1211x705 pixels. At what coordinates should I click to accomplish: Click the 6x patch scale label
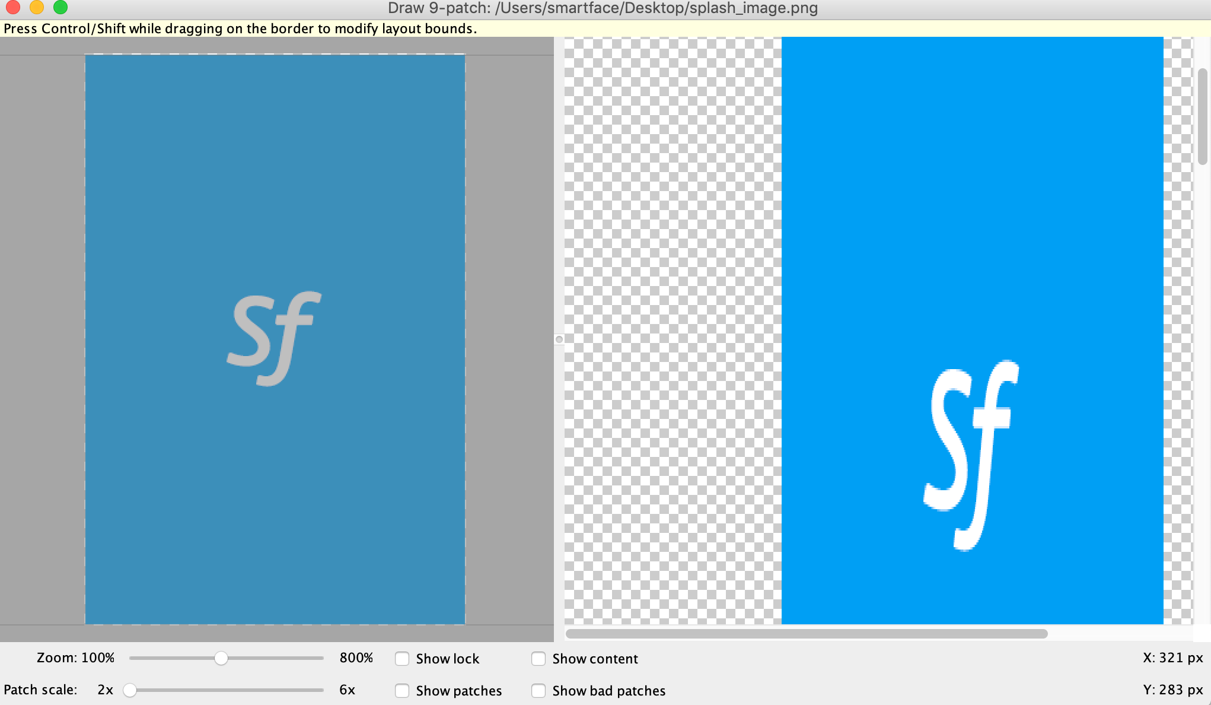347,690
